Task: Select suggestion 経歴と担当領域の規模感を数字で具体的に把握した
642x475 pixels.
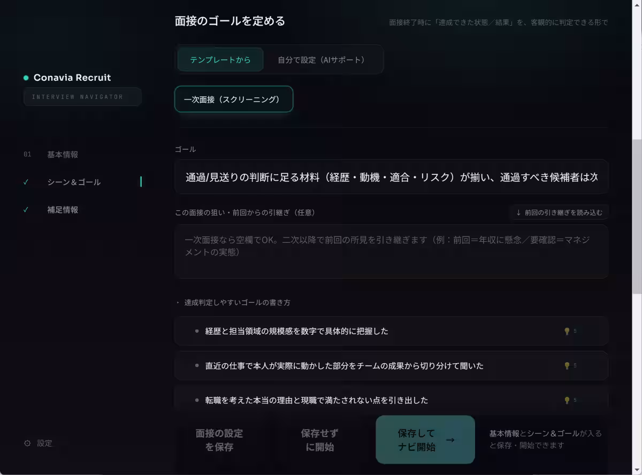Action: pos(391,331)
